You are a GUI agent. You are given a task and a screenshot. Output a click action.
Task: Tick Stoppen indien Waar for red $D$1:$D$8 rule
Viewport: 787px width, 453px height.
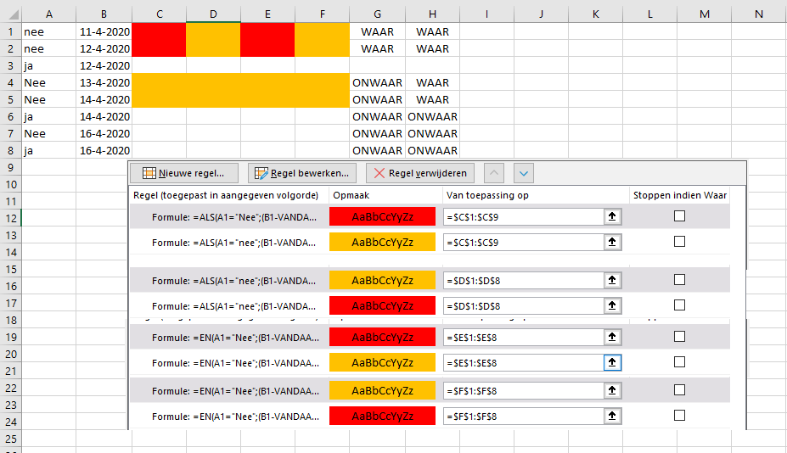679,305
